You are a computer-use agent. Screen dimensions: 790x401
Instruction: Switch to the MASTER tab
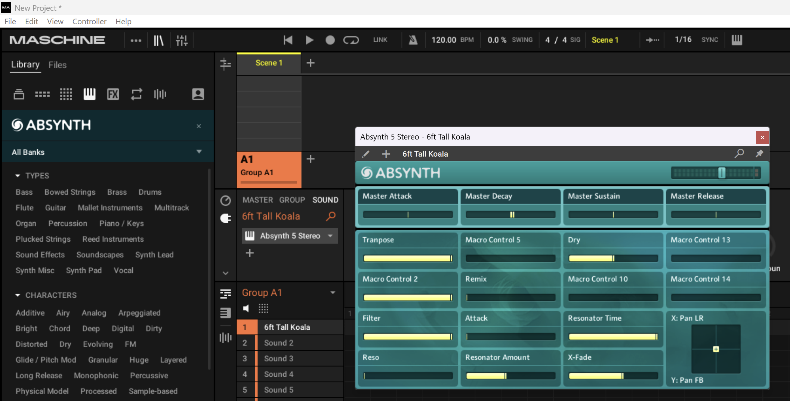(x=258, y=200)
